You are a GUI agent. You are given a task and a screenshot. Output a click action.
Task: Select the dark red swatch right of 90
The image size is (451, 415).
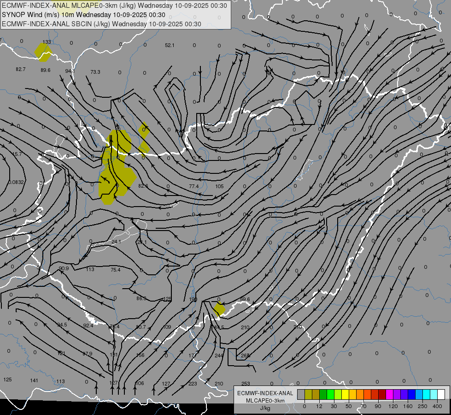pyautogui.click(x=382, y=394)
